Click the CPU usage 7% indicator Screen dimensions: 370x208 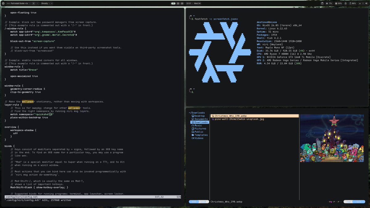point(329,3)
